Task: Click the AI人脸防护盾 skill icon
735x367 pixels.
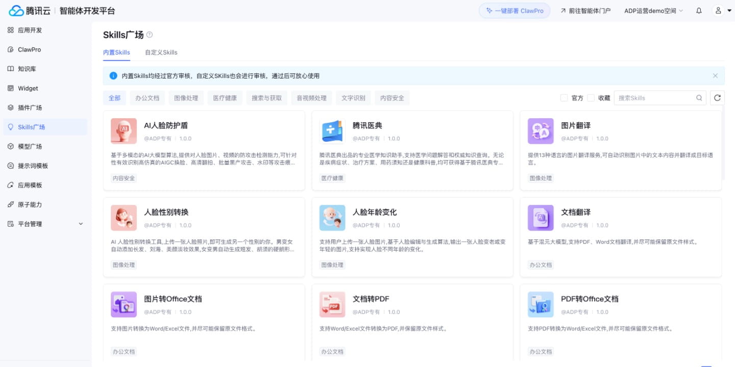Action: 124,132
